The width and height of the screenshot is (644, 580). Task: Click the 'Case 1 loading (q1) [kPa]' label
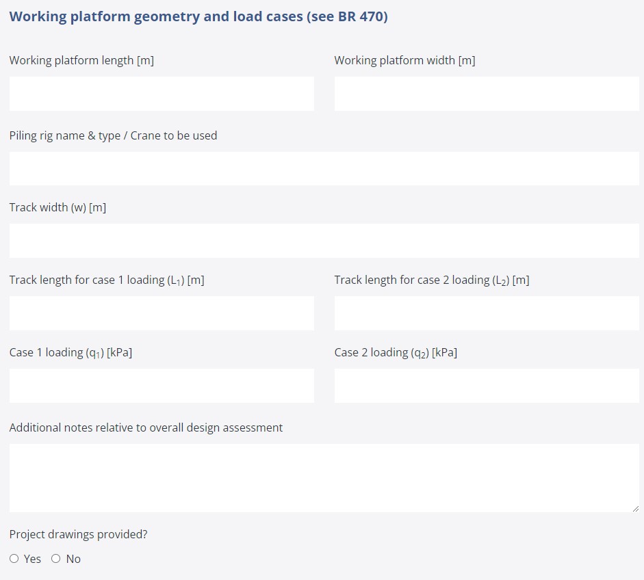coord(70,353)
